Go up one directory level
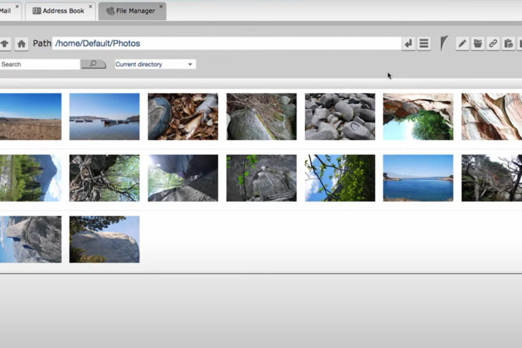522x348 pixels. tap(5, 43)
